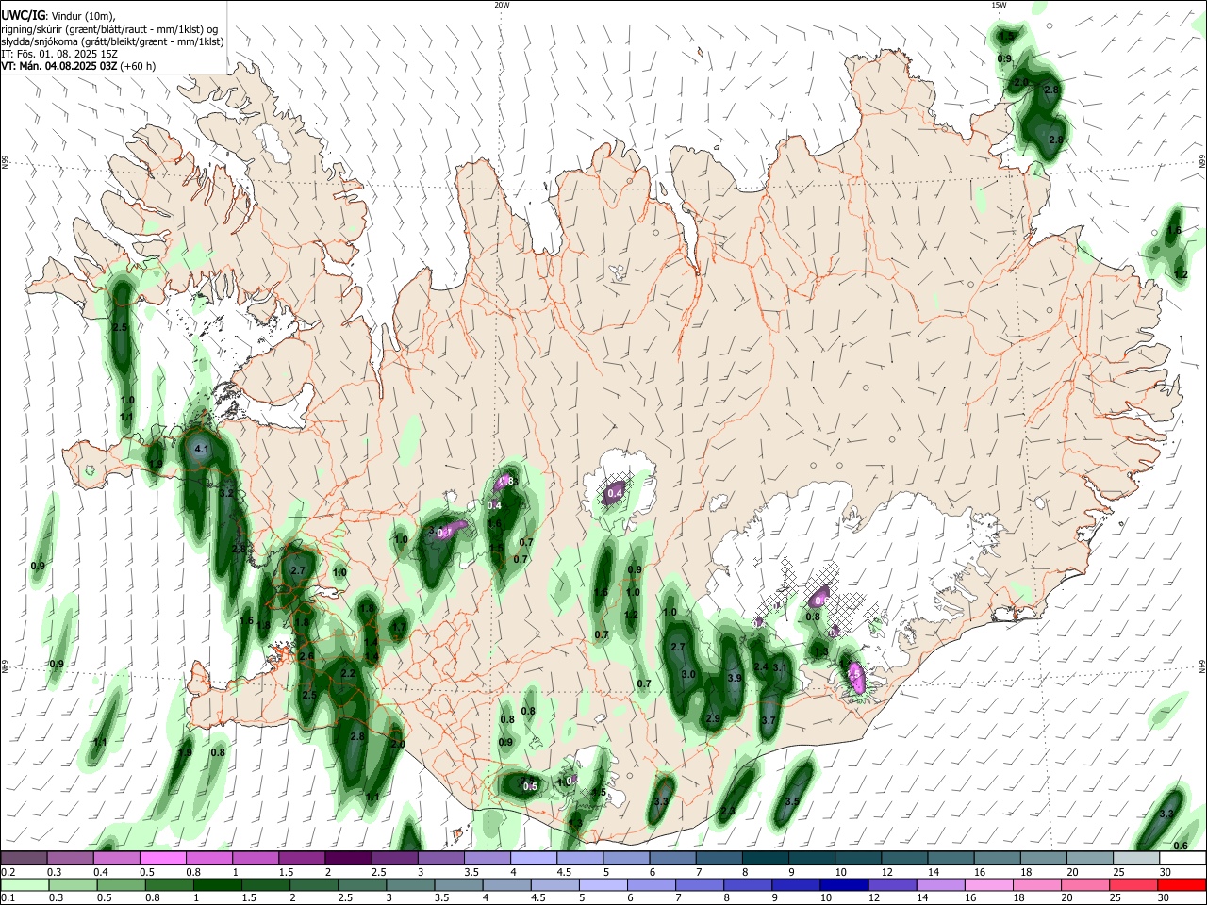This screenshot has height=905, width=1207.
Task: Click the navy blue swatch labeled 10, bottom row
Action: [843, 885]
